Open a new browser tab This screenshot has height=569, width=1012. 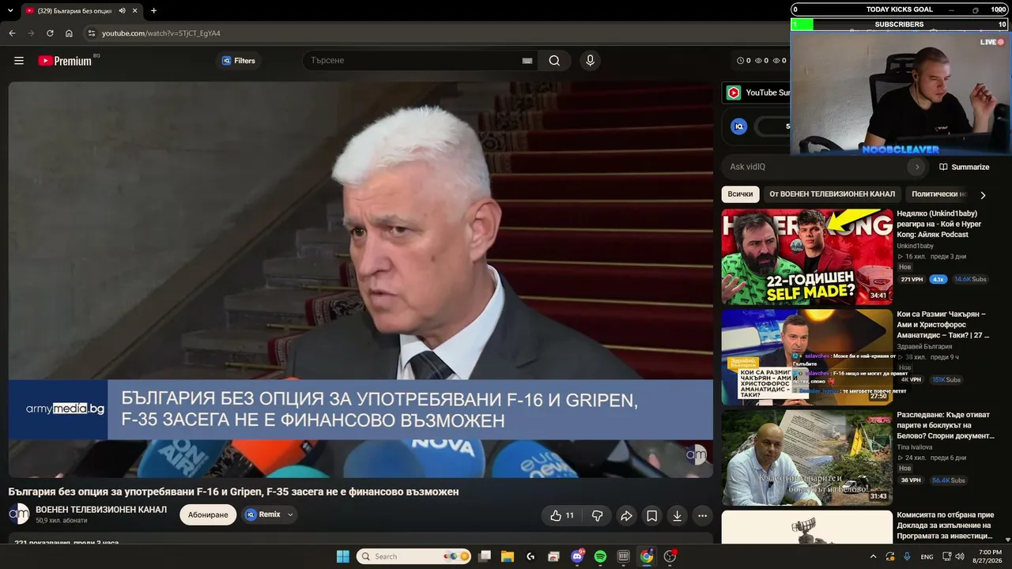tap(153, 10)
